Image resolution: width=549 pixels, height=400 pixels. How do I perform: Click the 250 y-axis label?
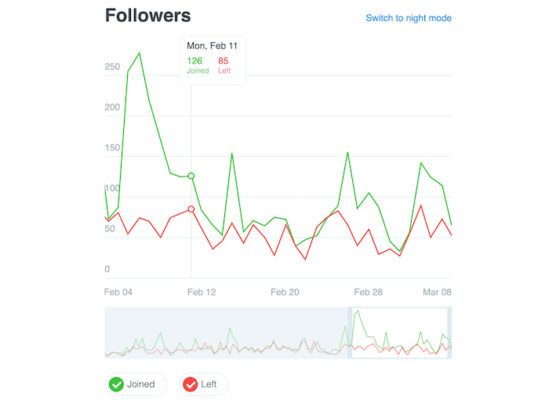coord(112,67)
